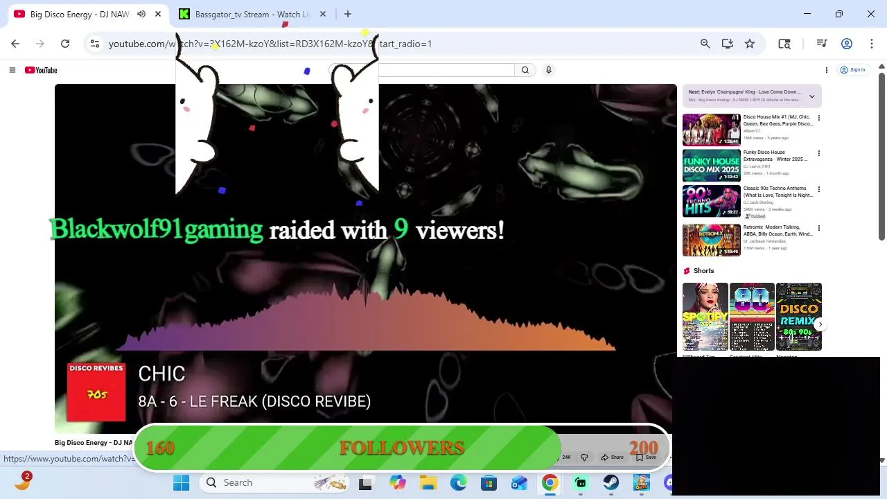Open the Widgets icon with badge 2
887x499 pixels.
coord(22,481)
